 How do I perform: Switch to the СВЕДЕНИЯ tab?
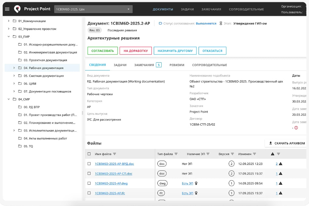(x=97, y=65)
